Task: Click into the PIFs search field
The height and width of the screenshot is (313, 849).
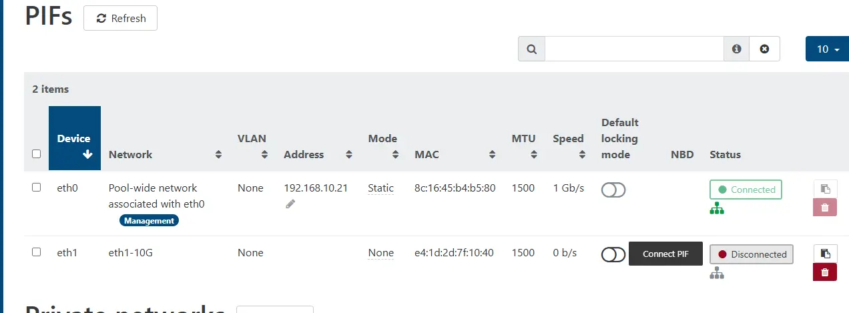Action: click(x=634, y=49)
